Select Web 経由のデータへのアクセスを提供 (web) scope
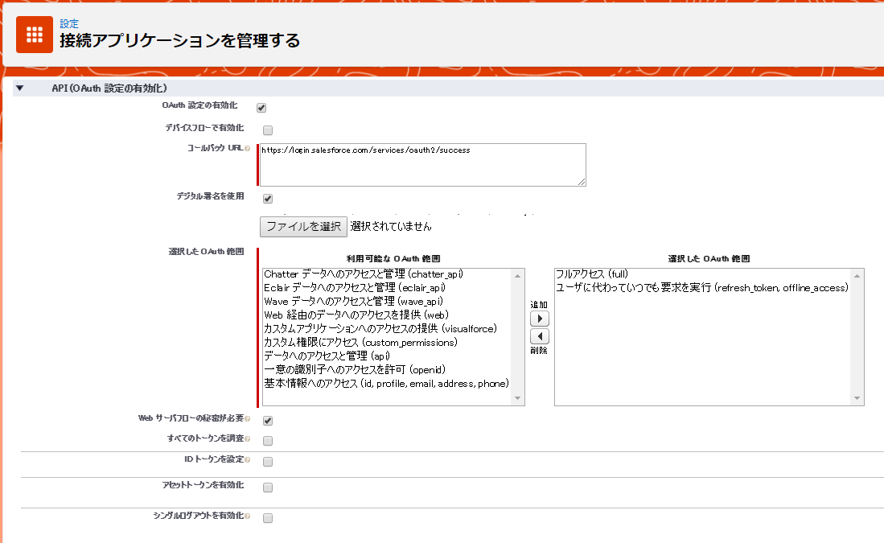The image size is (884, 543). (356, 315)
